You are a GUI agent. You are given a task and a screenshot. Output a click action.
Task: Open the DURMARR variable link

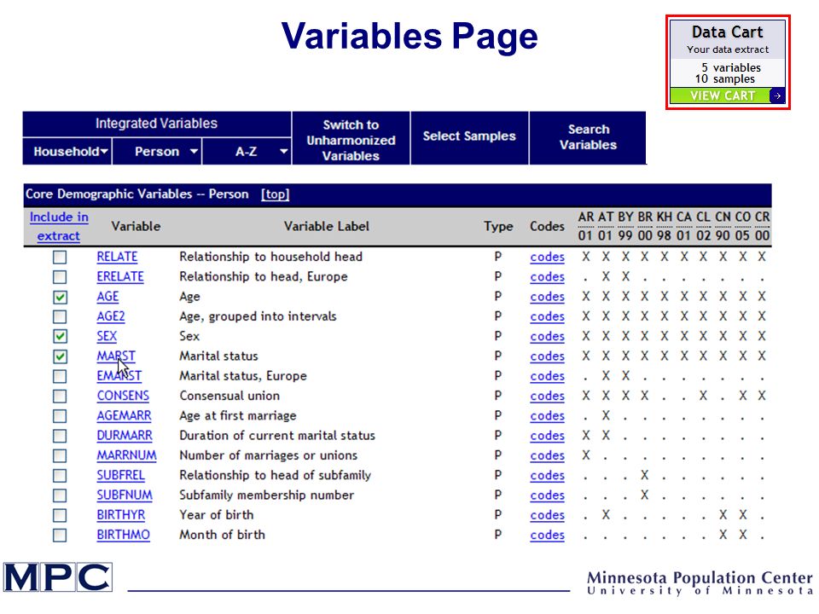[125, 436]
